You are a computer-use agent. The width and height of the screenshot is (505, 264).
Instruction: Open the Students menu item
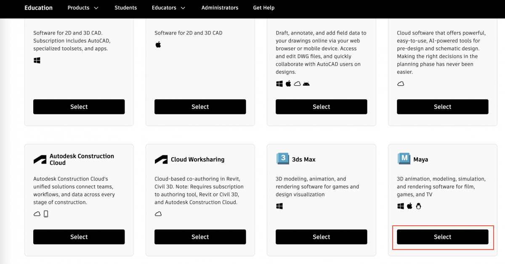pos(125,8)
